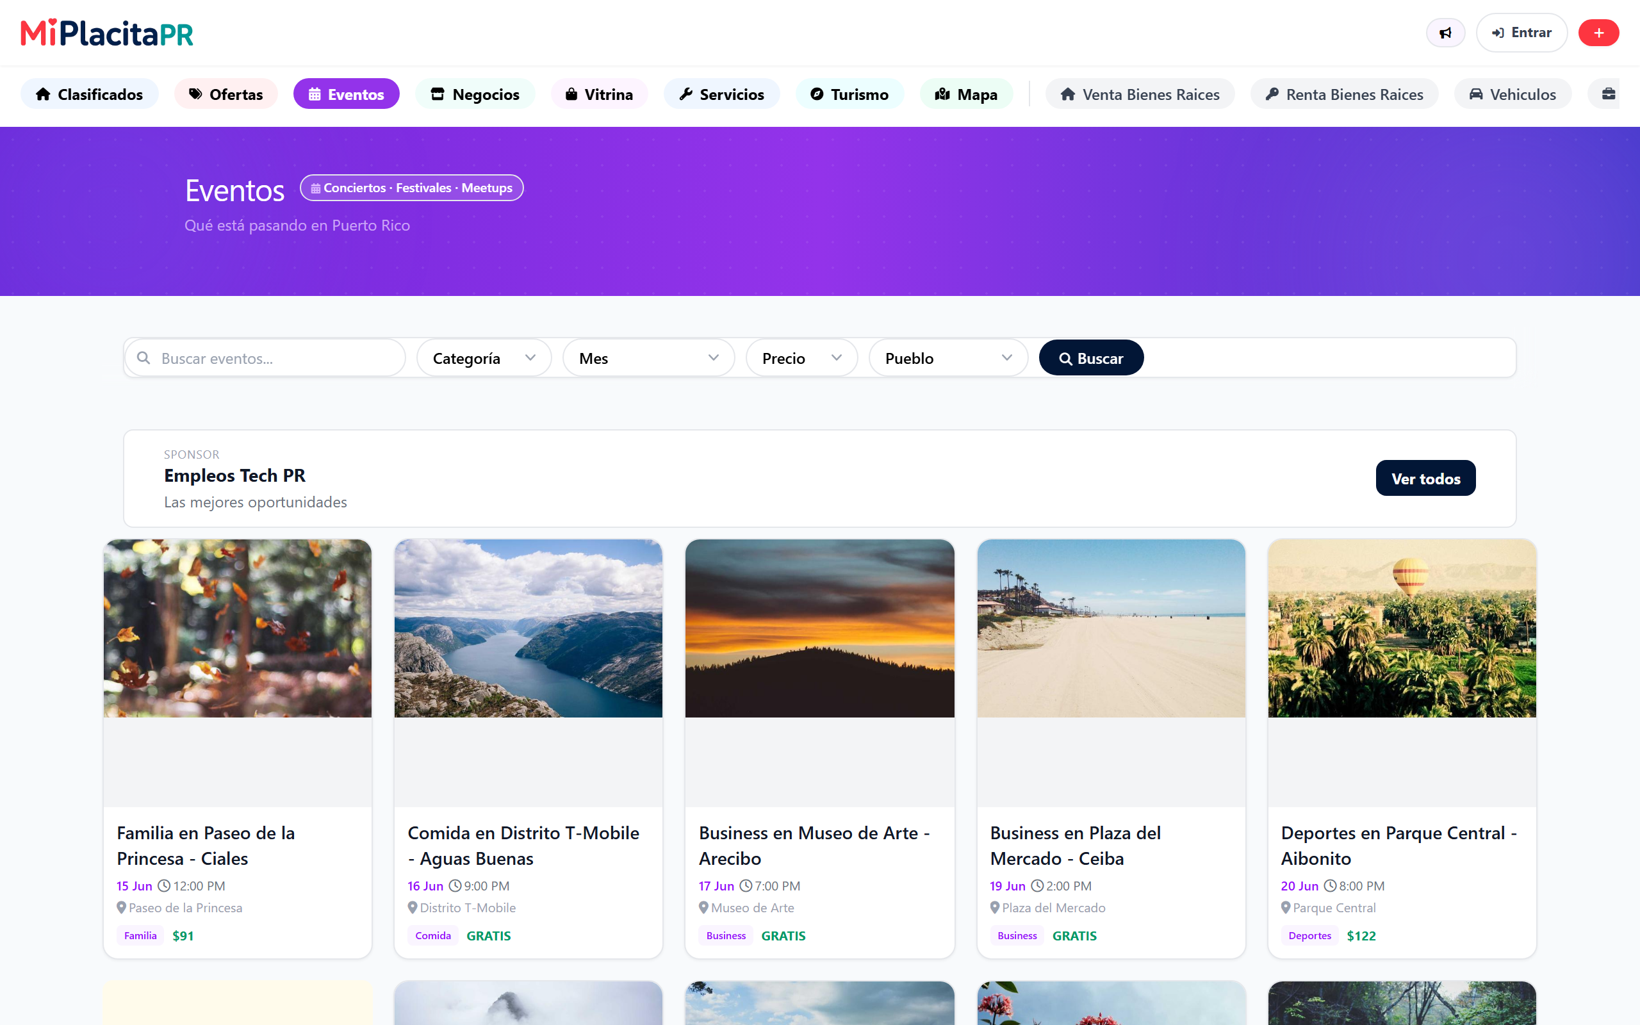Viewport: 1640px width, 1025px height.
Task: Click the magnifier icon in search field
Action: (x=143, y=357)
